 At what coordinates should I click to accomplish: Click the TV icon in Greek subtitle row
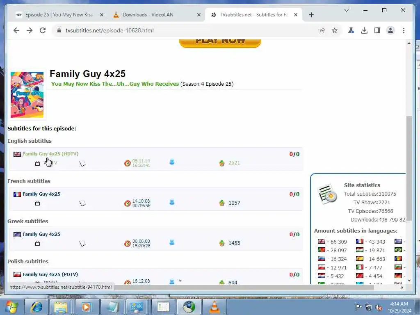pos(37,244)
